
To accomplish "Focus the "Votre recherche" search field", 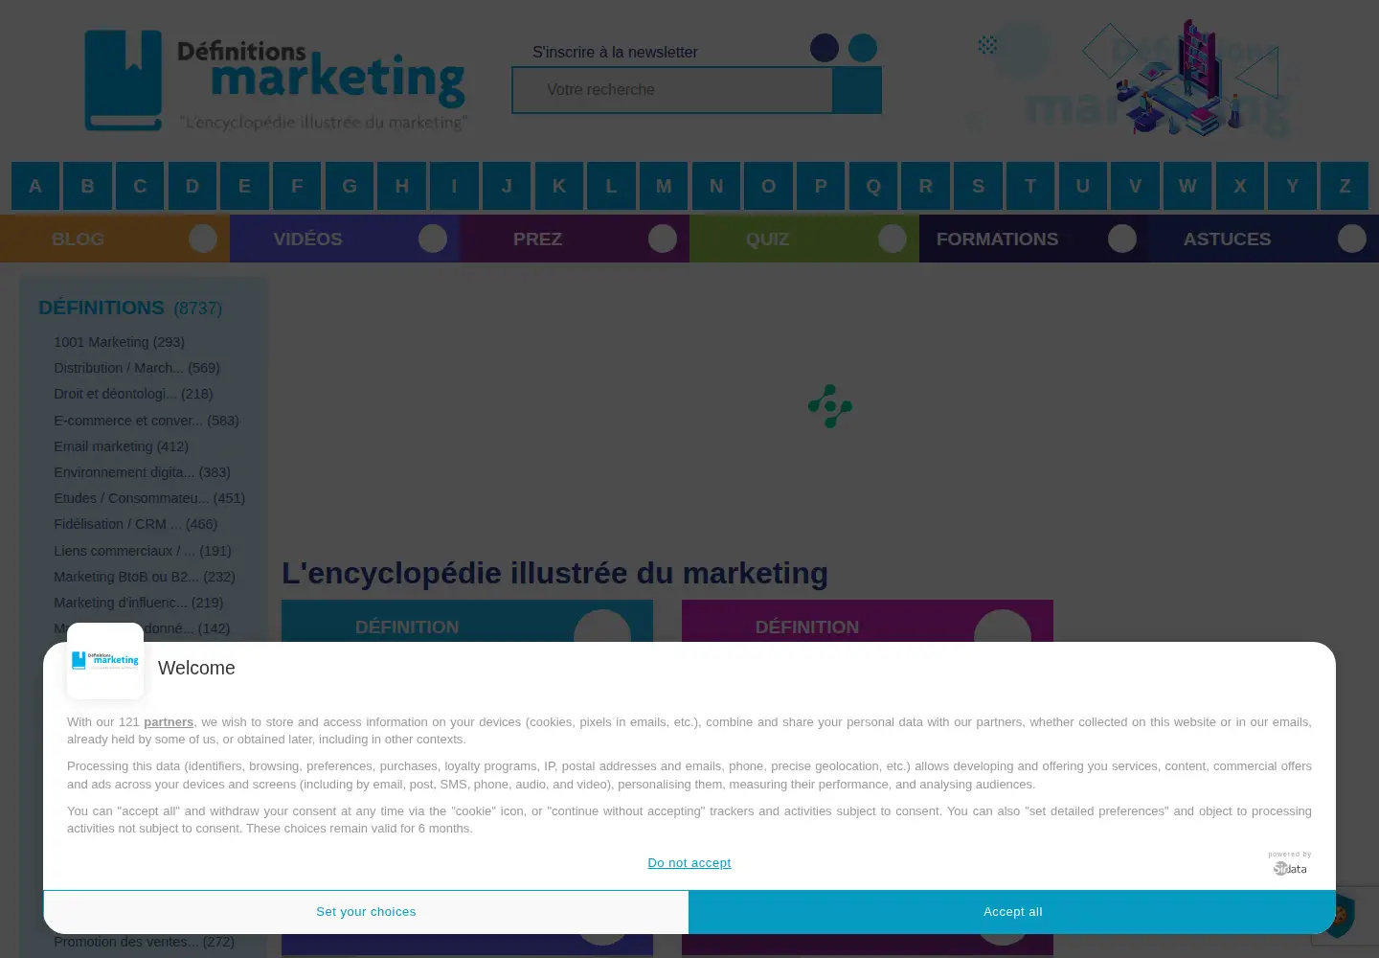I will pos(672,90).
